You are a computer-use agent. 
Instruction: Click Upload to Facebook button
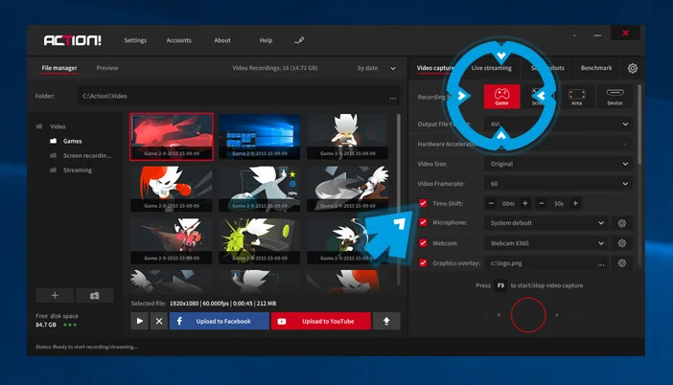(x=220, y=321)
